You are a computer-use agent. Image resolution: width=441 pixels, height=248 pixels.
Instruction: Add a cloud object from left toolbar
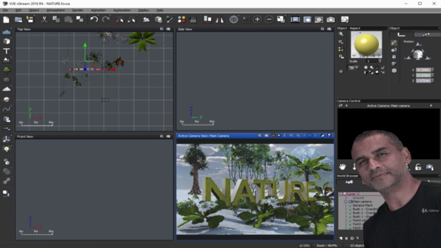(x=6, y=90)
